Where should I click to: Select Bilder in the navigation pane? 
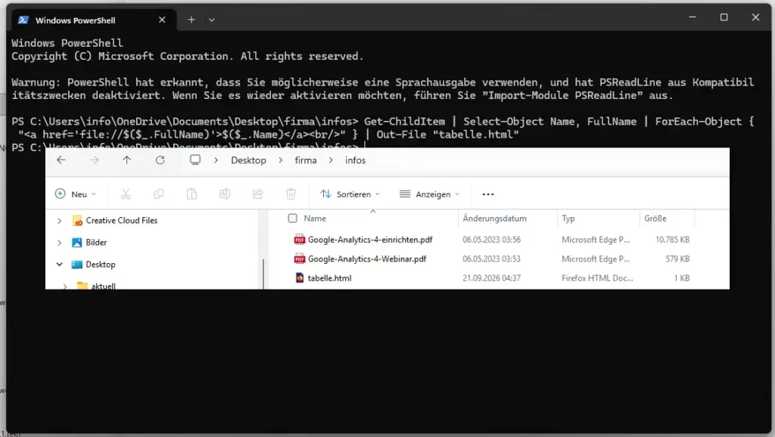pyautogui.click(x=96, y=243)
